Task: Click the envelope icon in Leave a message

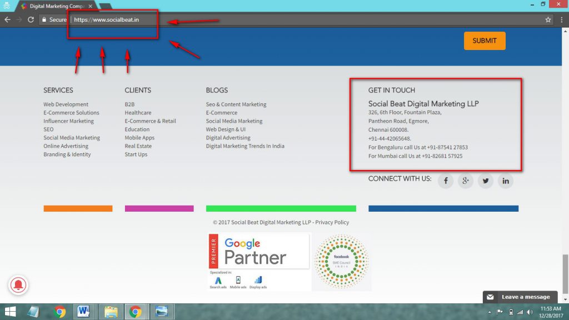Action: tap(490, 297)
